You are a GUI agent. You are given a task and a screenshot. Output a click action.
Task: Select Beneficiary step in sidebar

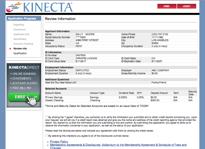coord(20,39)
